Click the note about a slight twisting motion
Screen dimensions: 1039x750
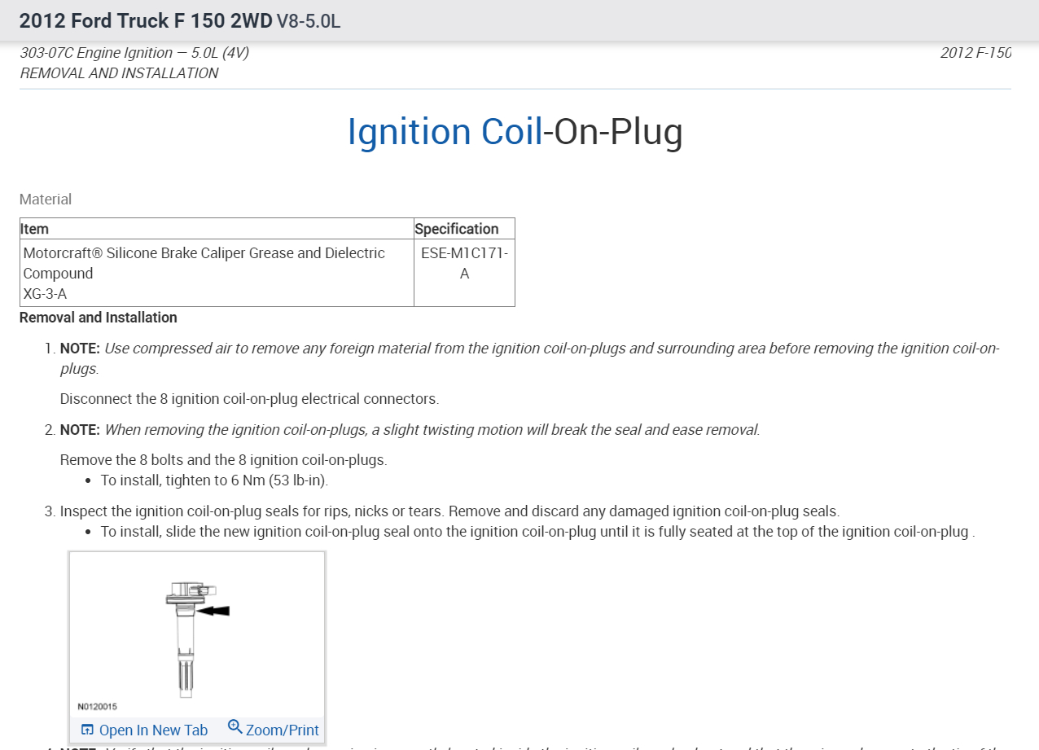click(x=410, y=429)
